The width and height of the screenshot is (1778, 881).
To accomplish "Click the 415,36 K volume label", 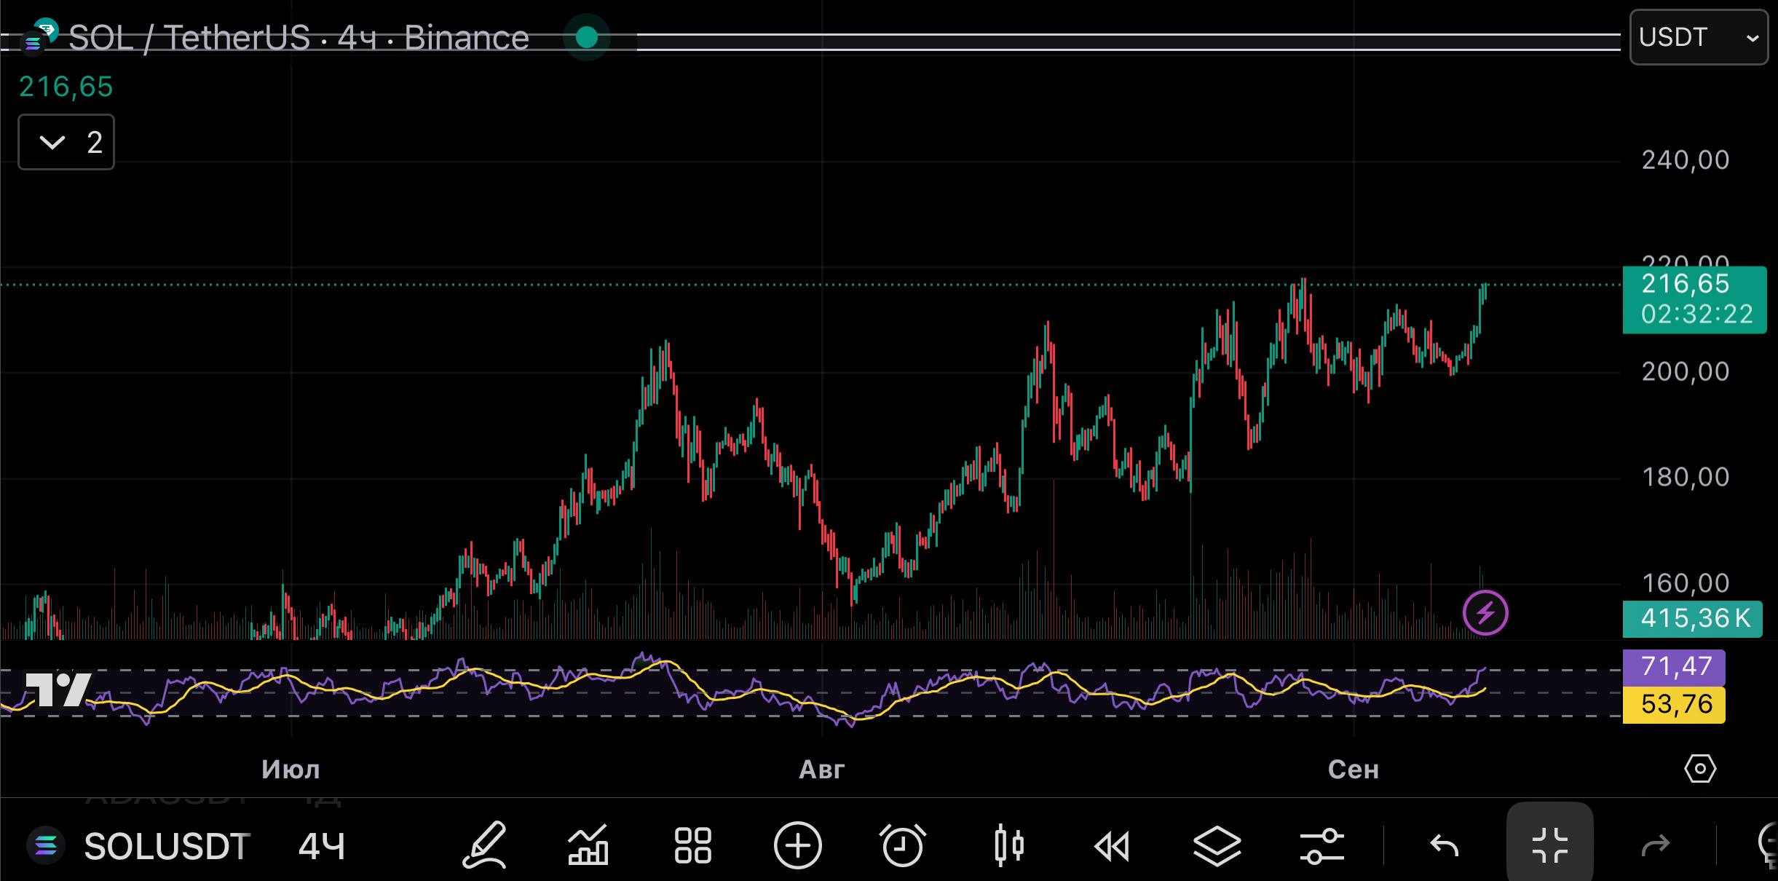I will (x=1693, y=619).
